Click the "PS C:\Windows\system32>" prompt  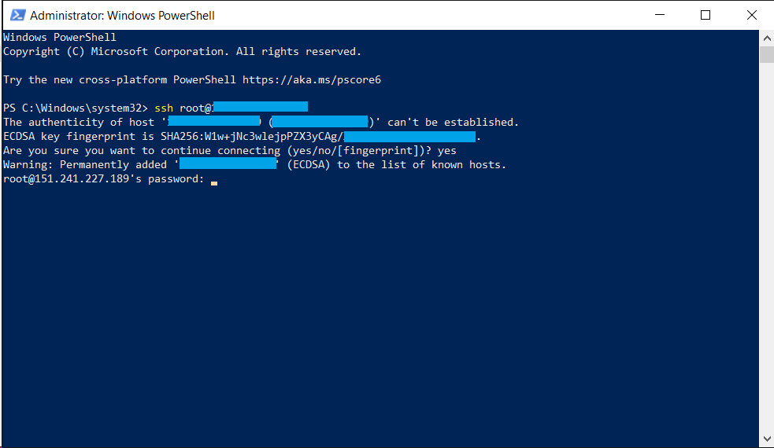(x=76, y=108)
